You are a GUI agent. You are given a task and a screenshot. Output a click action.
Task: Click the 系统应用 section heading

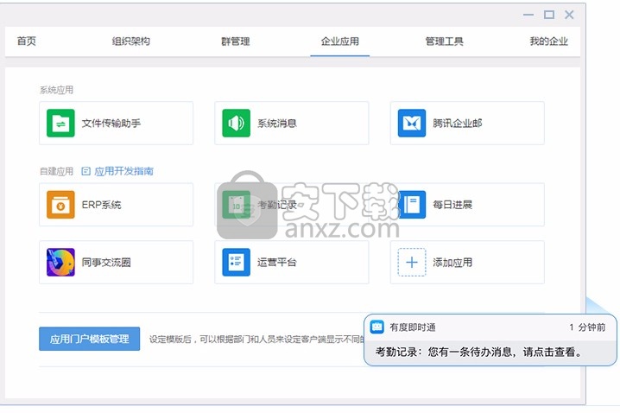point(56,90)
